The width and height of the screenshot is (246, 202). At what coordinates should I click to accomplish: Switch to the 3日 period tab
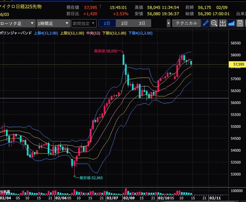[142, 24]
